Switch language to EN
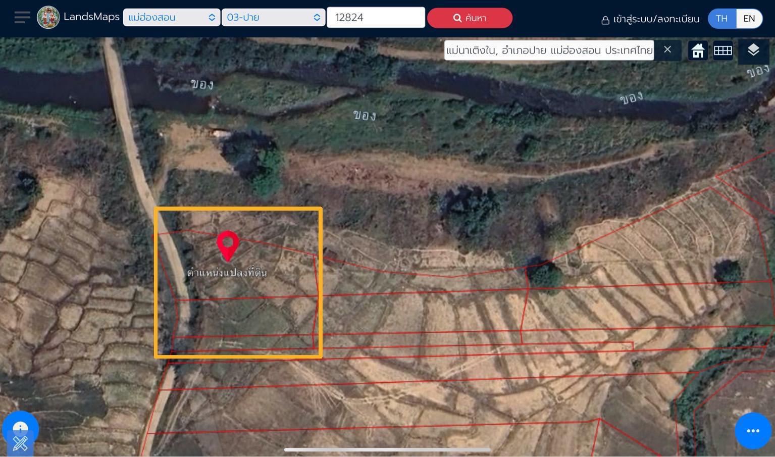This screenshot has height=457, width=775. (x=749, y=19)
